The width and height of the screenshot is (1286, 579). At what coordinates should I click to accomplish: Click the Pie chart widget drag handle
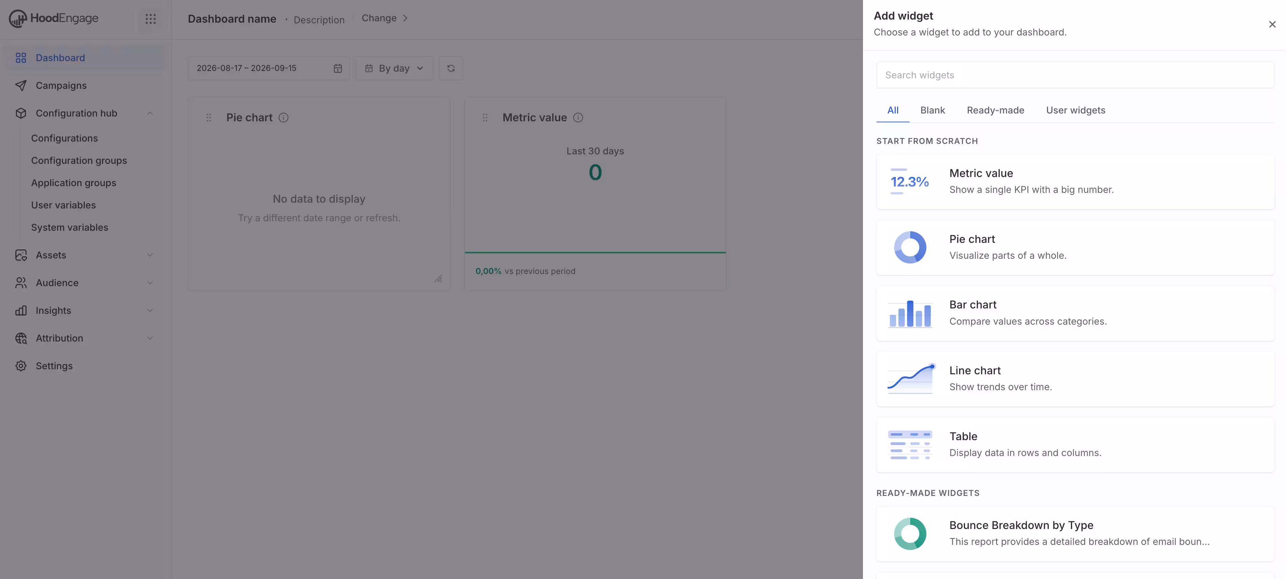209,118
